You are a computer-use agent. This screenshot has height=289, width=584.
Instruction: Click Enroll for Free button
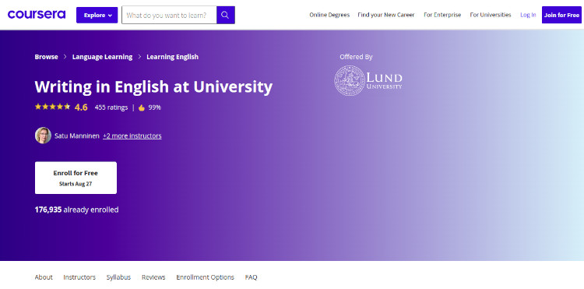[x=76, y=178]
